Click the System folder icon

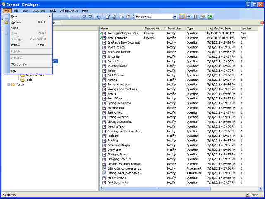[x=13, y=85]
